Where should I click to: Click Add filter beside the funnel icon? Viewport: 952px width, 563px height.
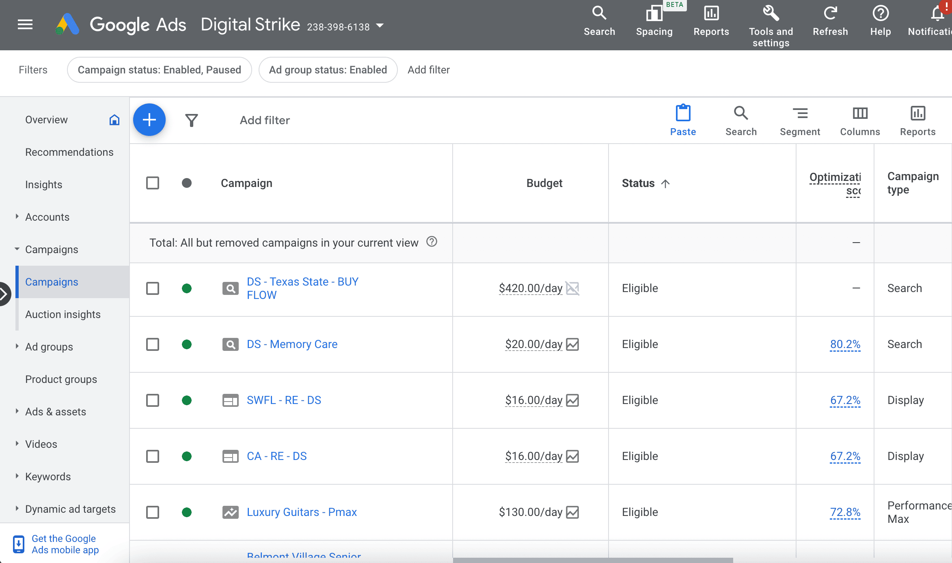tap(265, 120)
